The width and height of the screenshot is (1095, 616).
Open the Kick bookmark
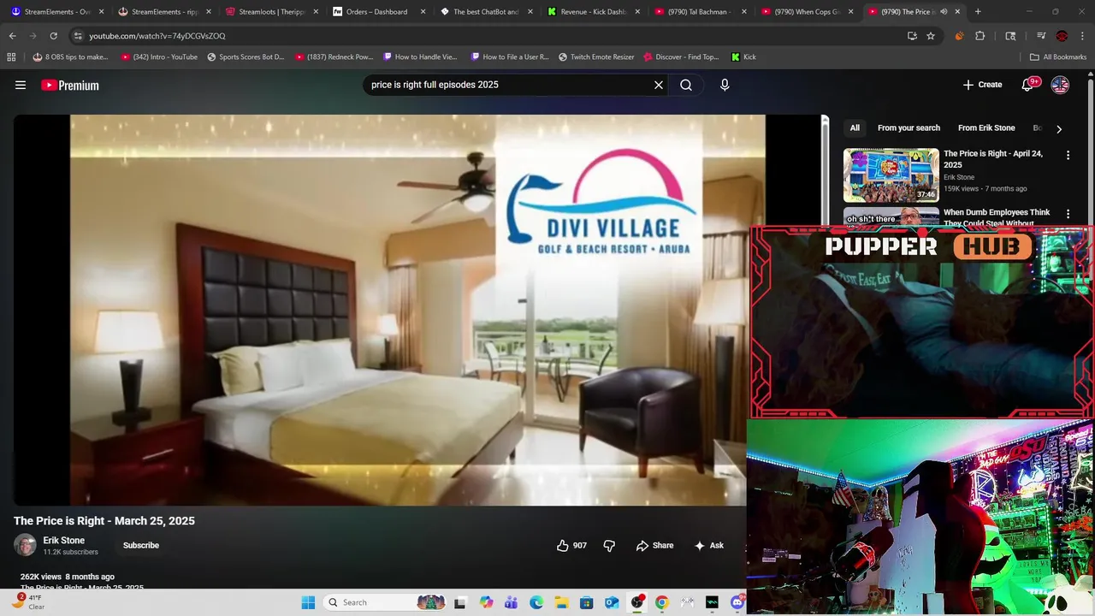click(743, 56)
